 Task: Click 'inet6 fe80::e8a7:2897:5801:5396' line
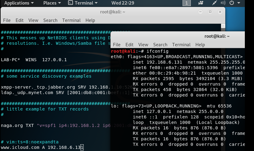point(189,68)
